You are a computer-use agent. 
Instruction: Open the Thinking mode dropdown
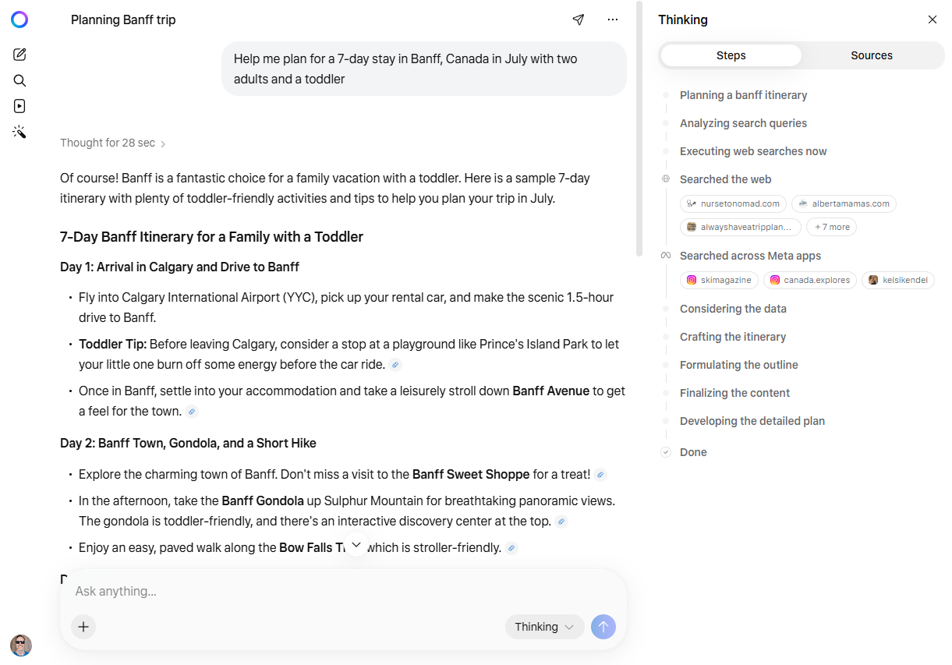click(544, 626)
